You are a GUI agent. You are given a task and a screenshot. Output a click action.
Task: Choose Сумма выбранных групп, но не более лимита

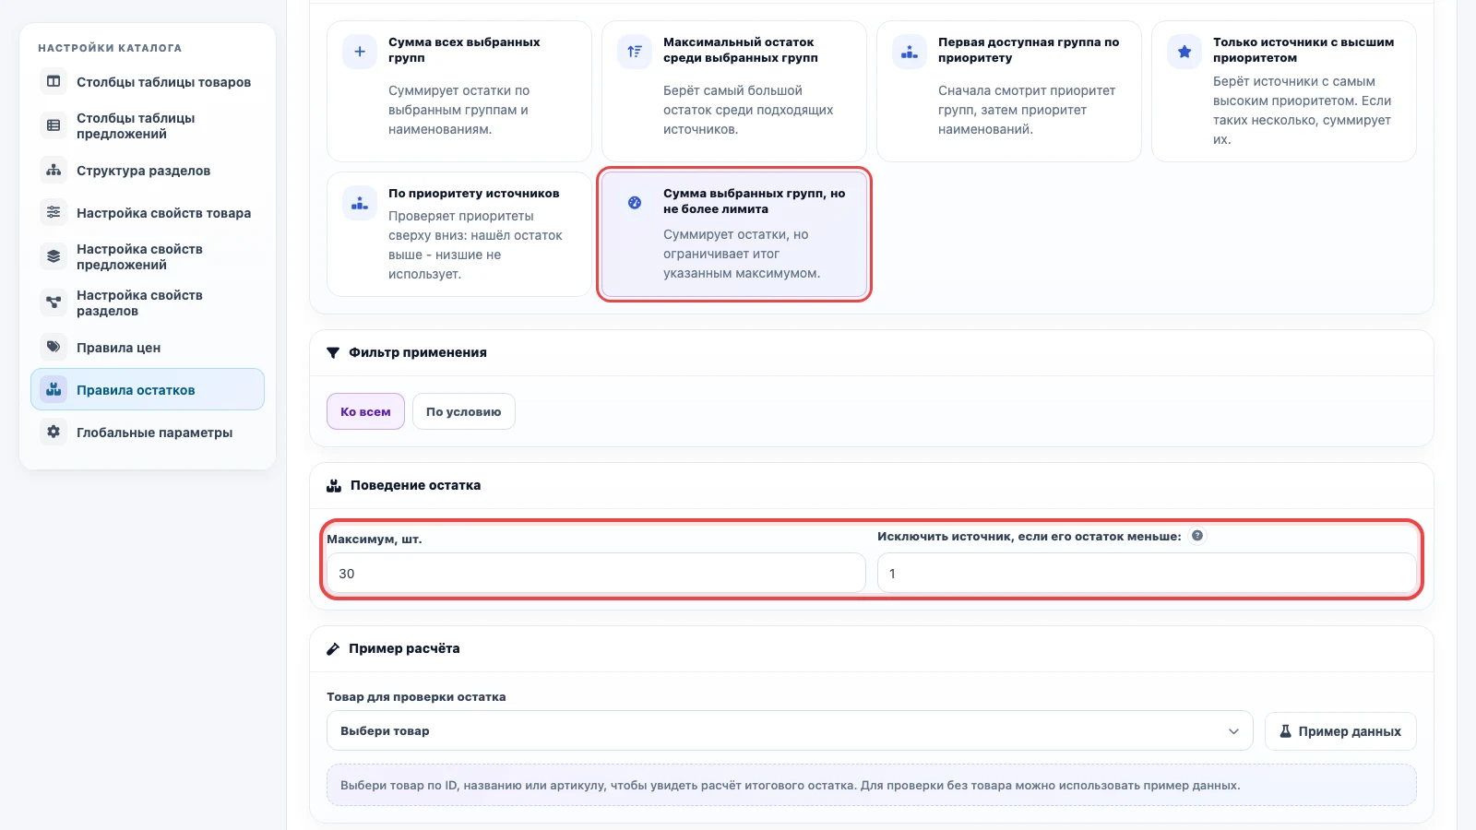(x=734, y=234)
